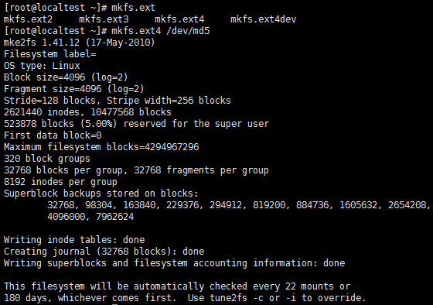The width and height of the screenshot is (433, 305).
Task: Click the Writing inode tables: done line
Action: click(x=74, y=240)
